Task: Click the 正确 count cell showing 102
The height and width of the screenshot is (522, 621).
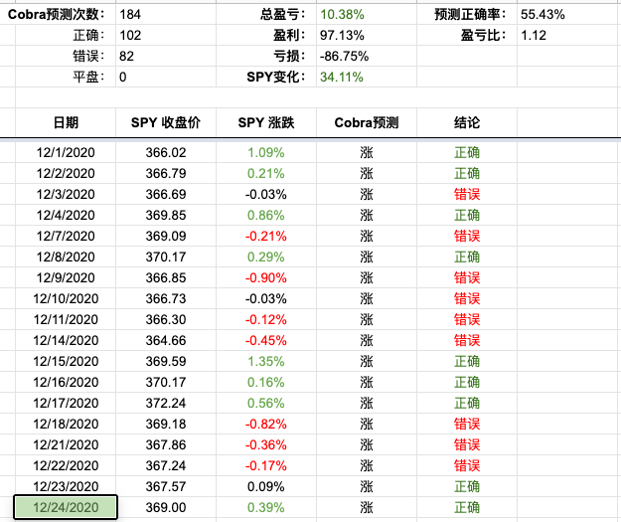Action: point(166,35)
